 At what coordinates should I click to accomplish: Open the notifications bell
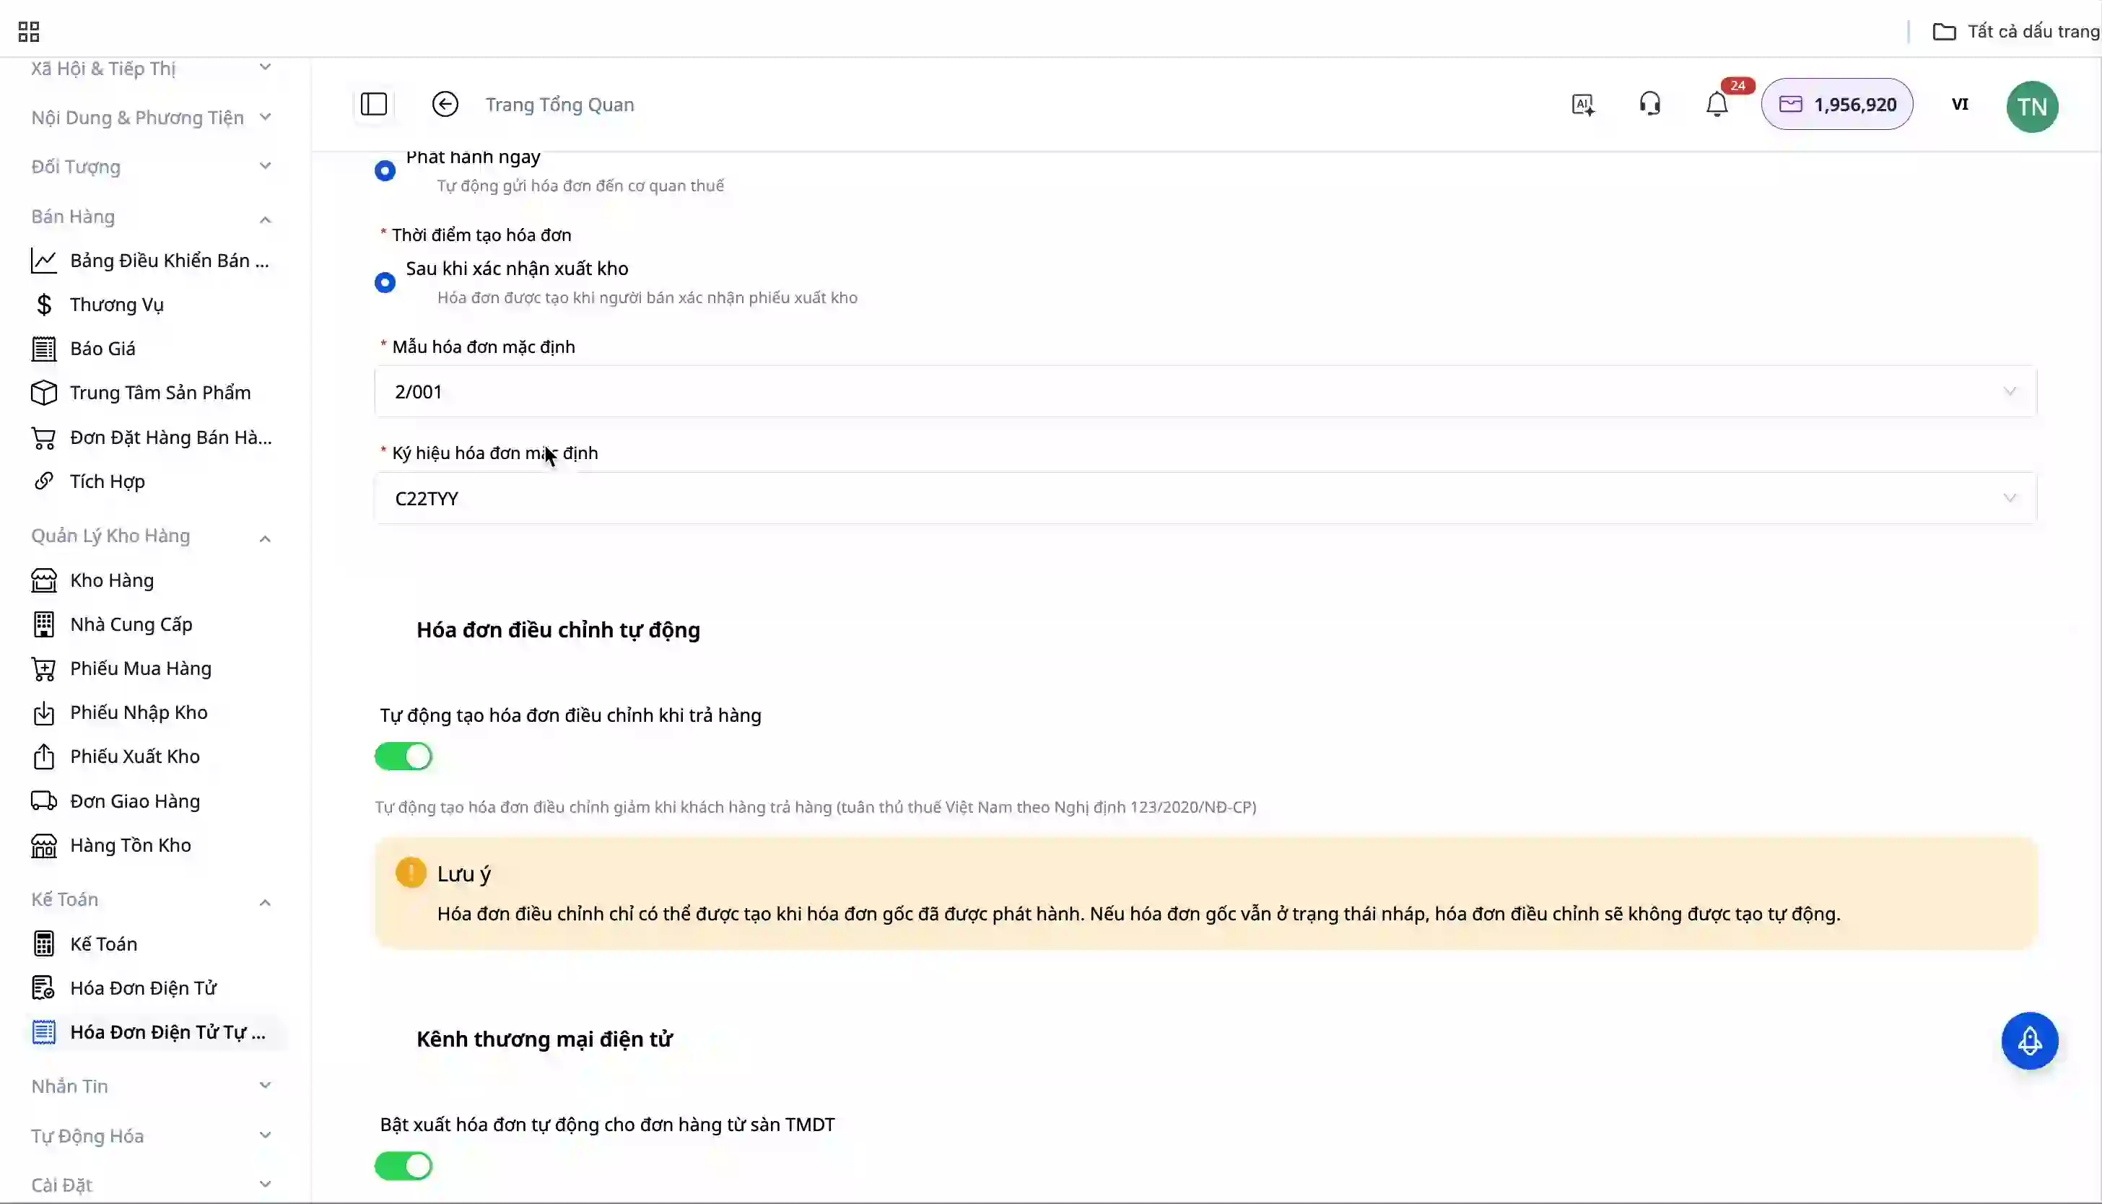(1717, 105)
